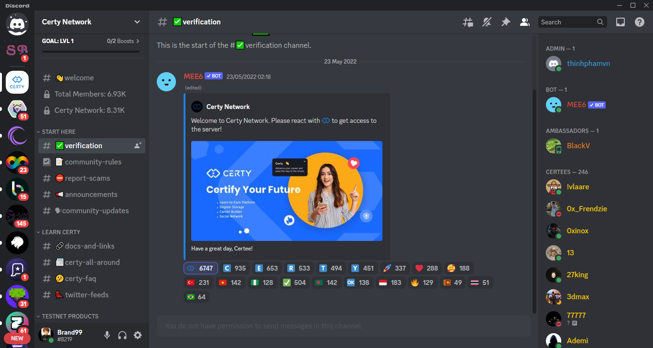Image resolution: width=653 pixels, height=348 pixels.
Task: Open the Inbox icon in header
Action: [620, 22]
